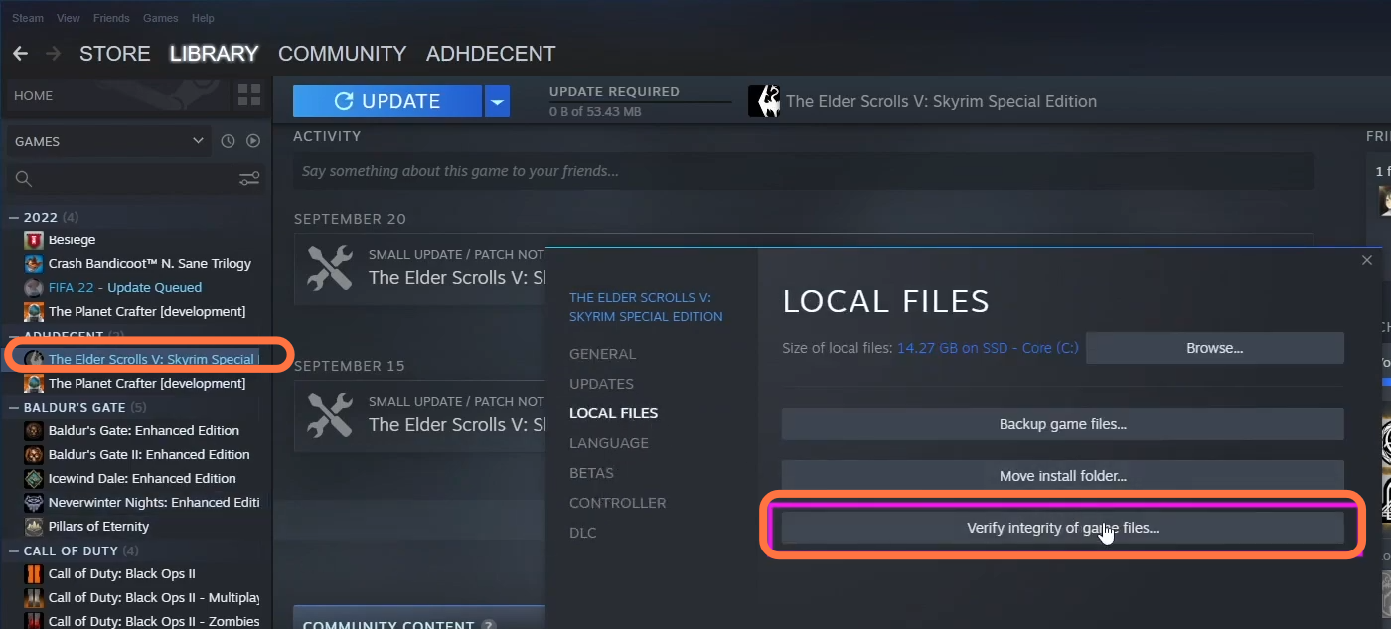
Task: Click the Community Content help icon
Action: 488,626
